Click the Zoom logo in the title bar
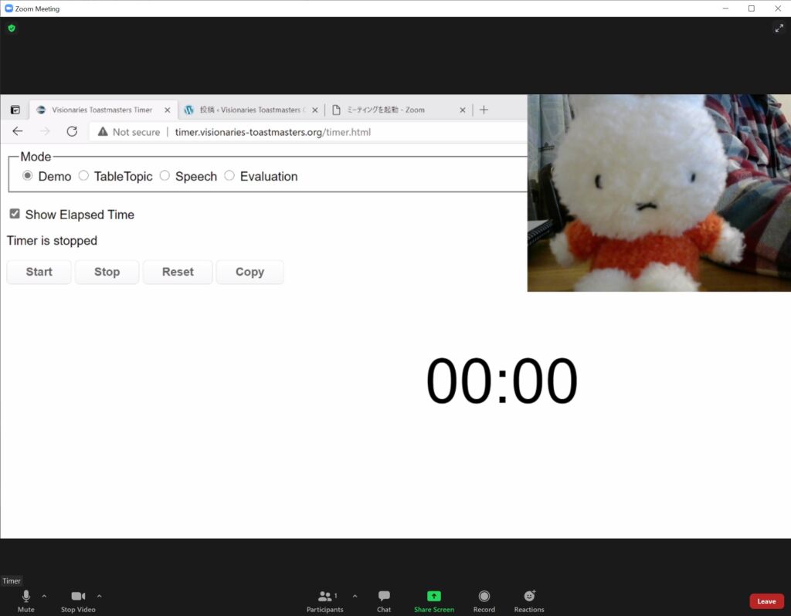 click(x=8, y=8)
